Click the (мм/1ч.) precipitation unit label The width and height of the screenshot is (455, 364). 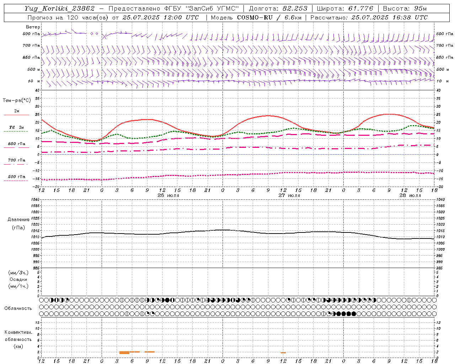point(18,286)
